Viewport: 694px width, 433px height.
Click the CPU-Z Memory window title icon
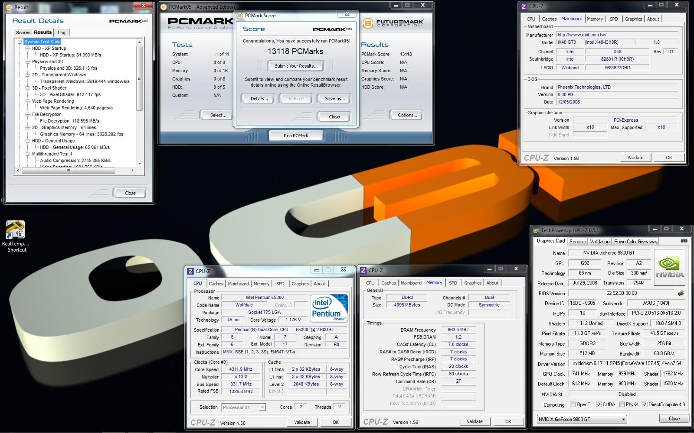pyautogui.click(x=363, y=270)
